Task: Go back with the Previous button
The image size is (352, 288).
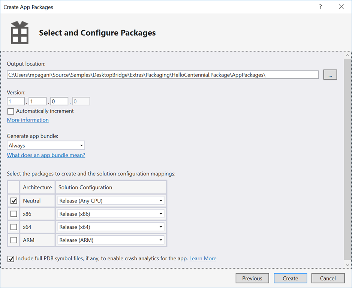Action: 252,278
